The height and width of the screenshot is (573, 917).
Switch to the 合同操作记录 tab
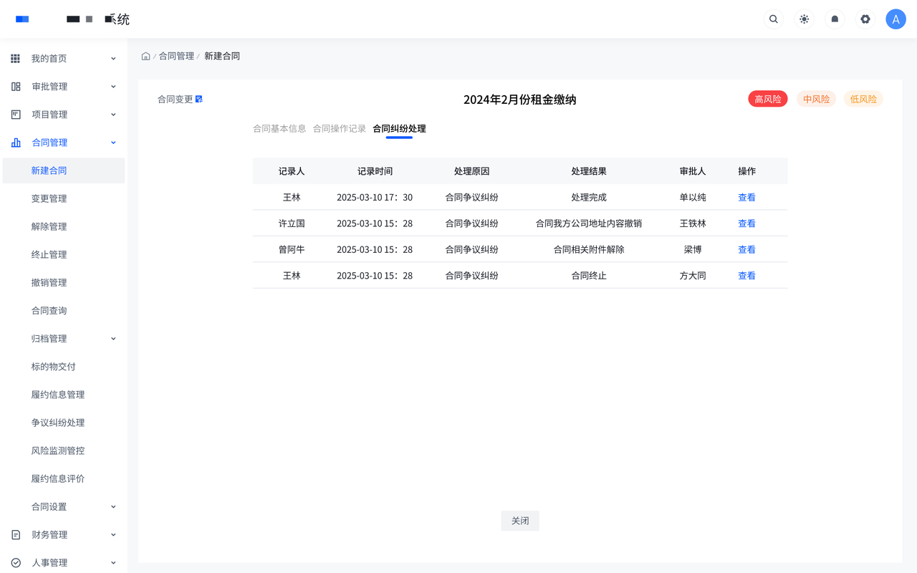340,129
